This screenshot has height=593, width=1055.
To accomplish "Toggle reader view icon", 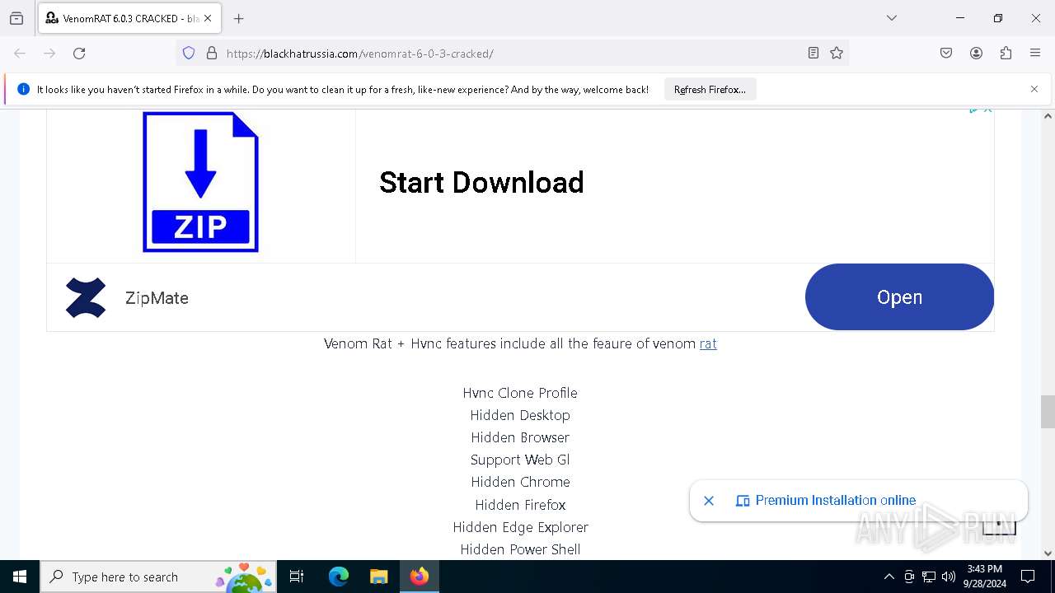I will coord(814,54).
